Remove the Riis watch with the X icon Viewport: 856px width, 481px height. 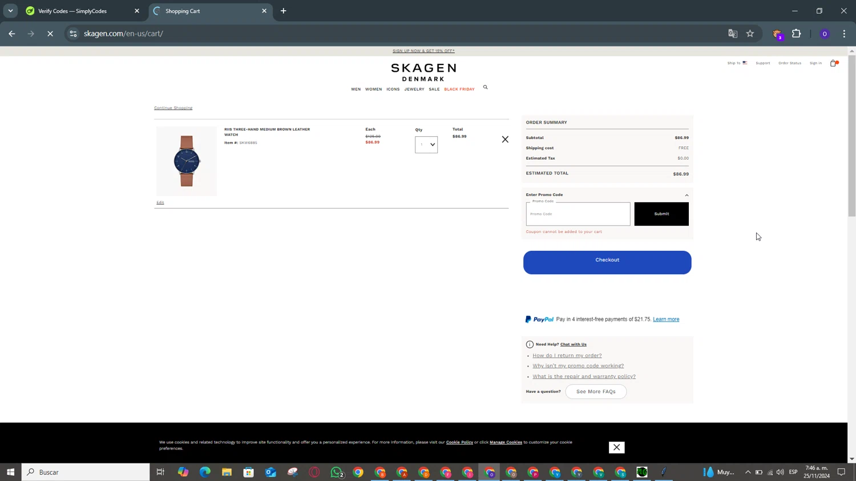point(505,139)
